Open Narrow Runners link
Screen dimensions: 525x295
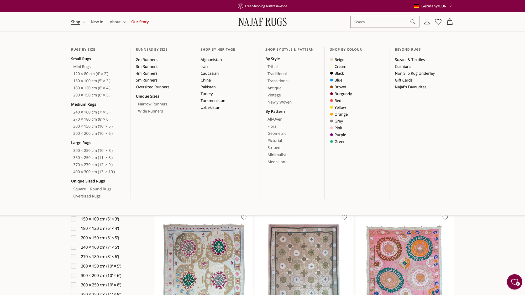coord(153,104)
